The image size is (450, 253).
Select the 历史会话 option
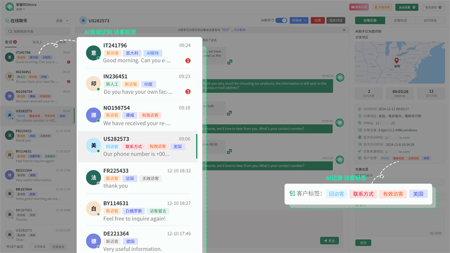point(58,246)
